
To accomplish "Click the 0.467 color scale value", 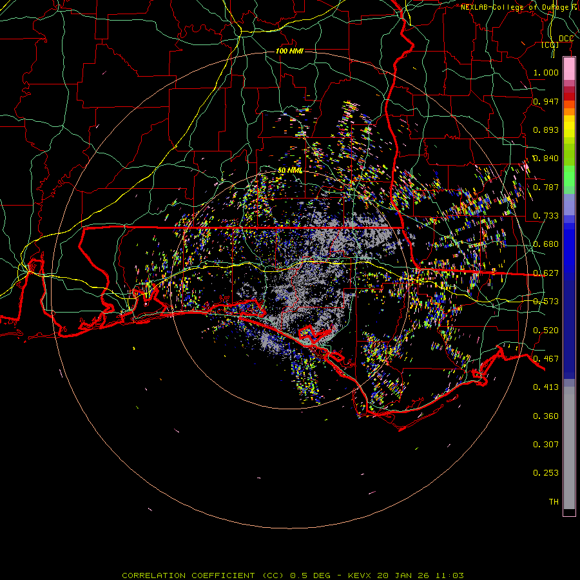I will tap(546, 358).
